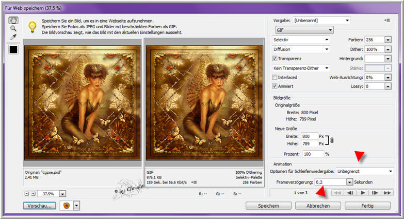
Task: Click the new Breite width field
Action: 310,136
